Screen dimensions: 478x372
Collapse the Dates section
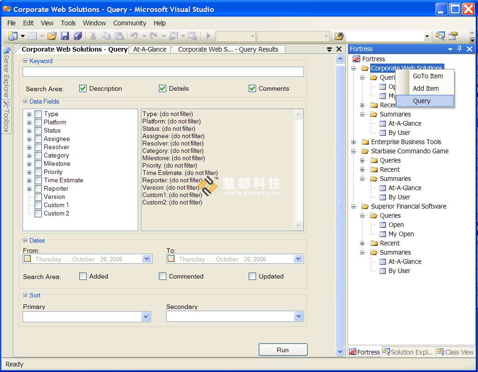tap(25, 240)
